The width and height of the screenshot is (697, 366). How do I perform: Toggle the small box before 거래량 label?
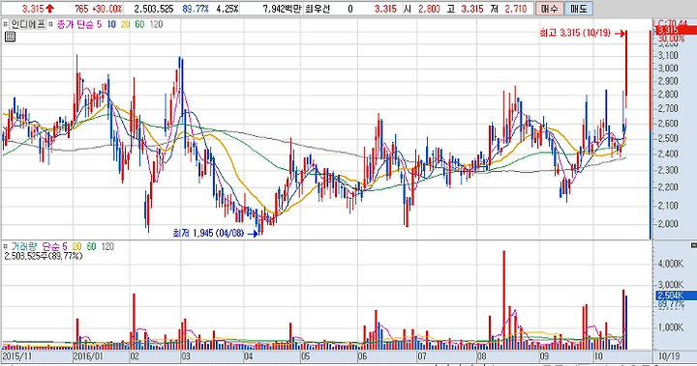click(x=6, y=246)
